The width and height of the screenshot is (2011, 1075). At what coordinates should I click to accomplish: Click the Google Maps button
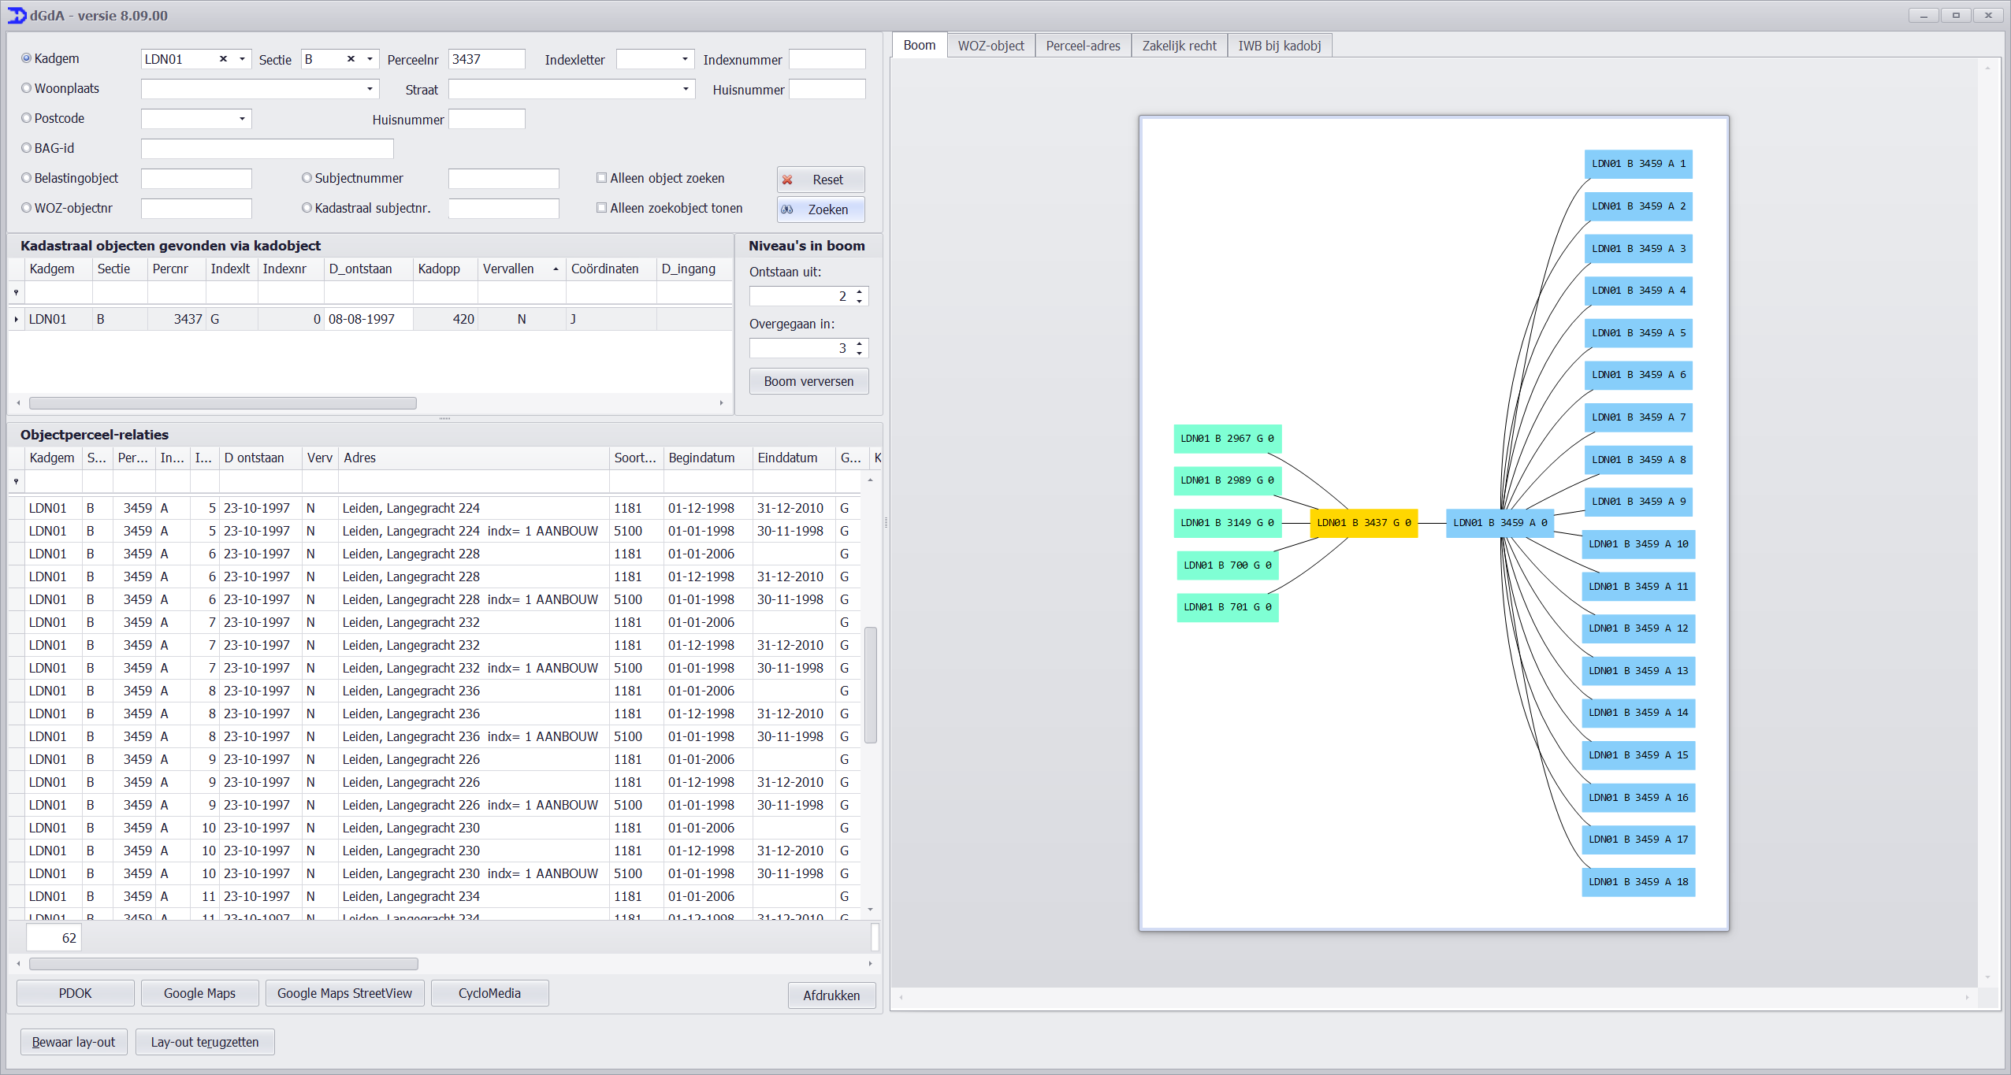point(199,993)
